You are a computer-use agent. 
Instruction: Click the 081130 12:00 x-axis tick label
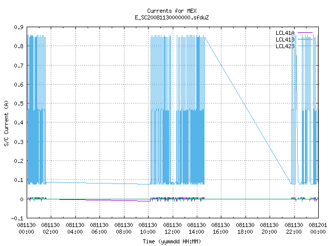(172, 229)
